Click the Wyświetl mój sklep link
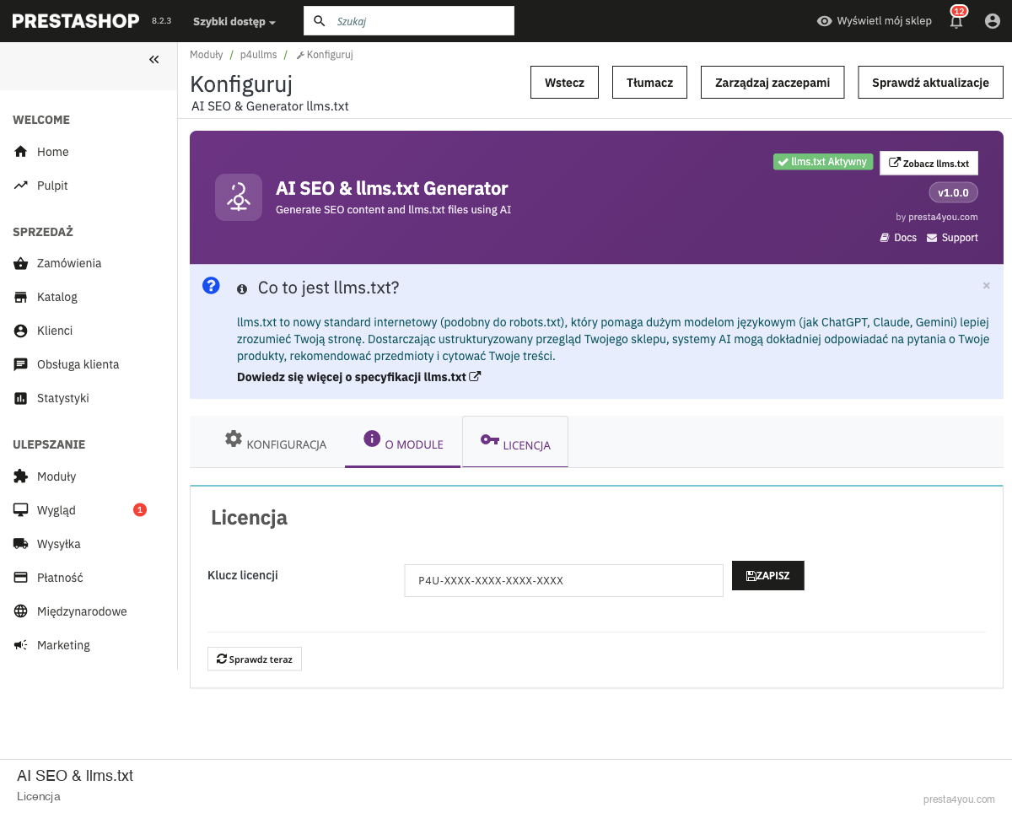The width and height of the screenshot is (1012, 818). coord(875,21)
